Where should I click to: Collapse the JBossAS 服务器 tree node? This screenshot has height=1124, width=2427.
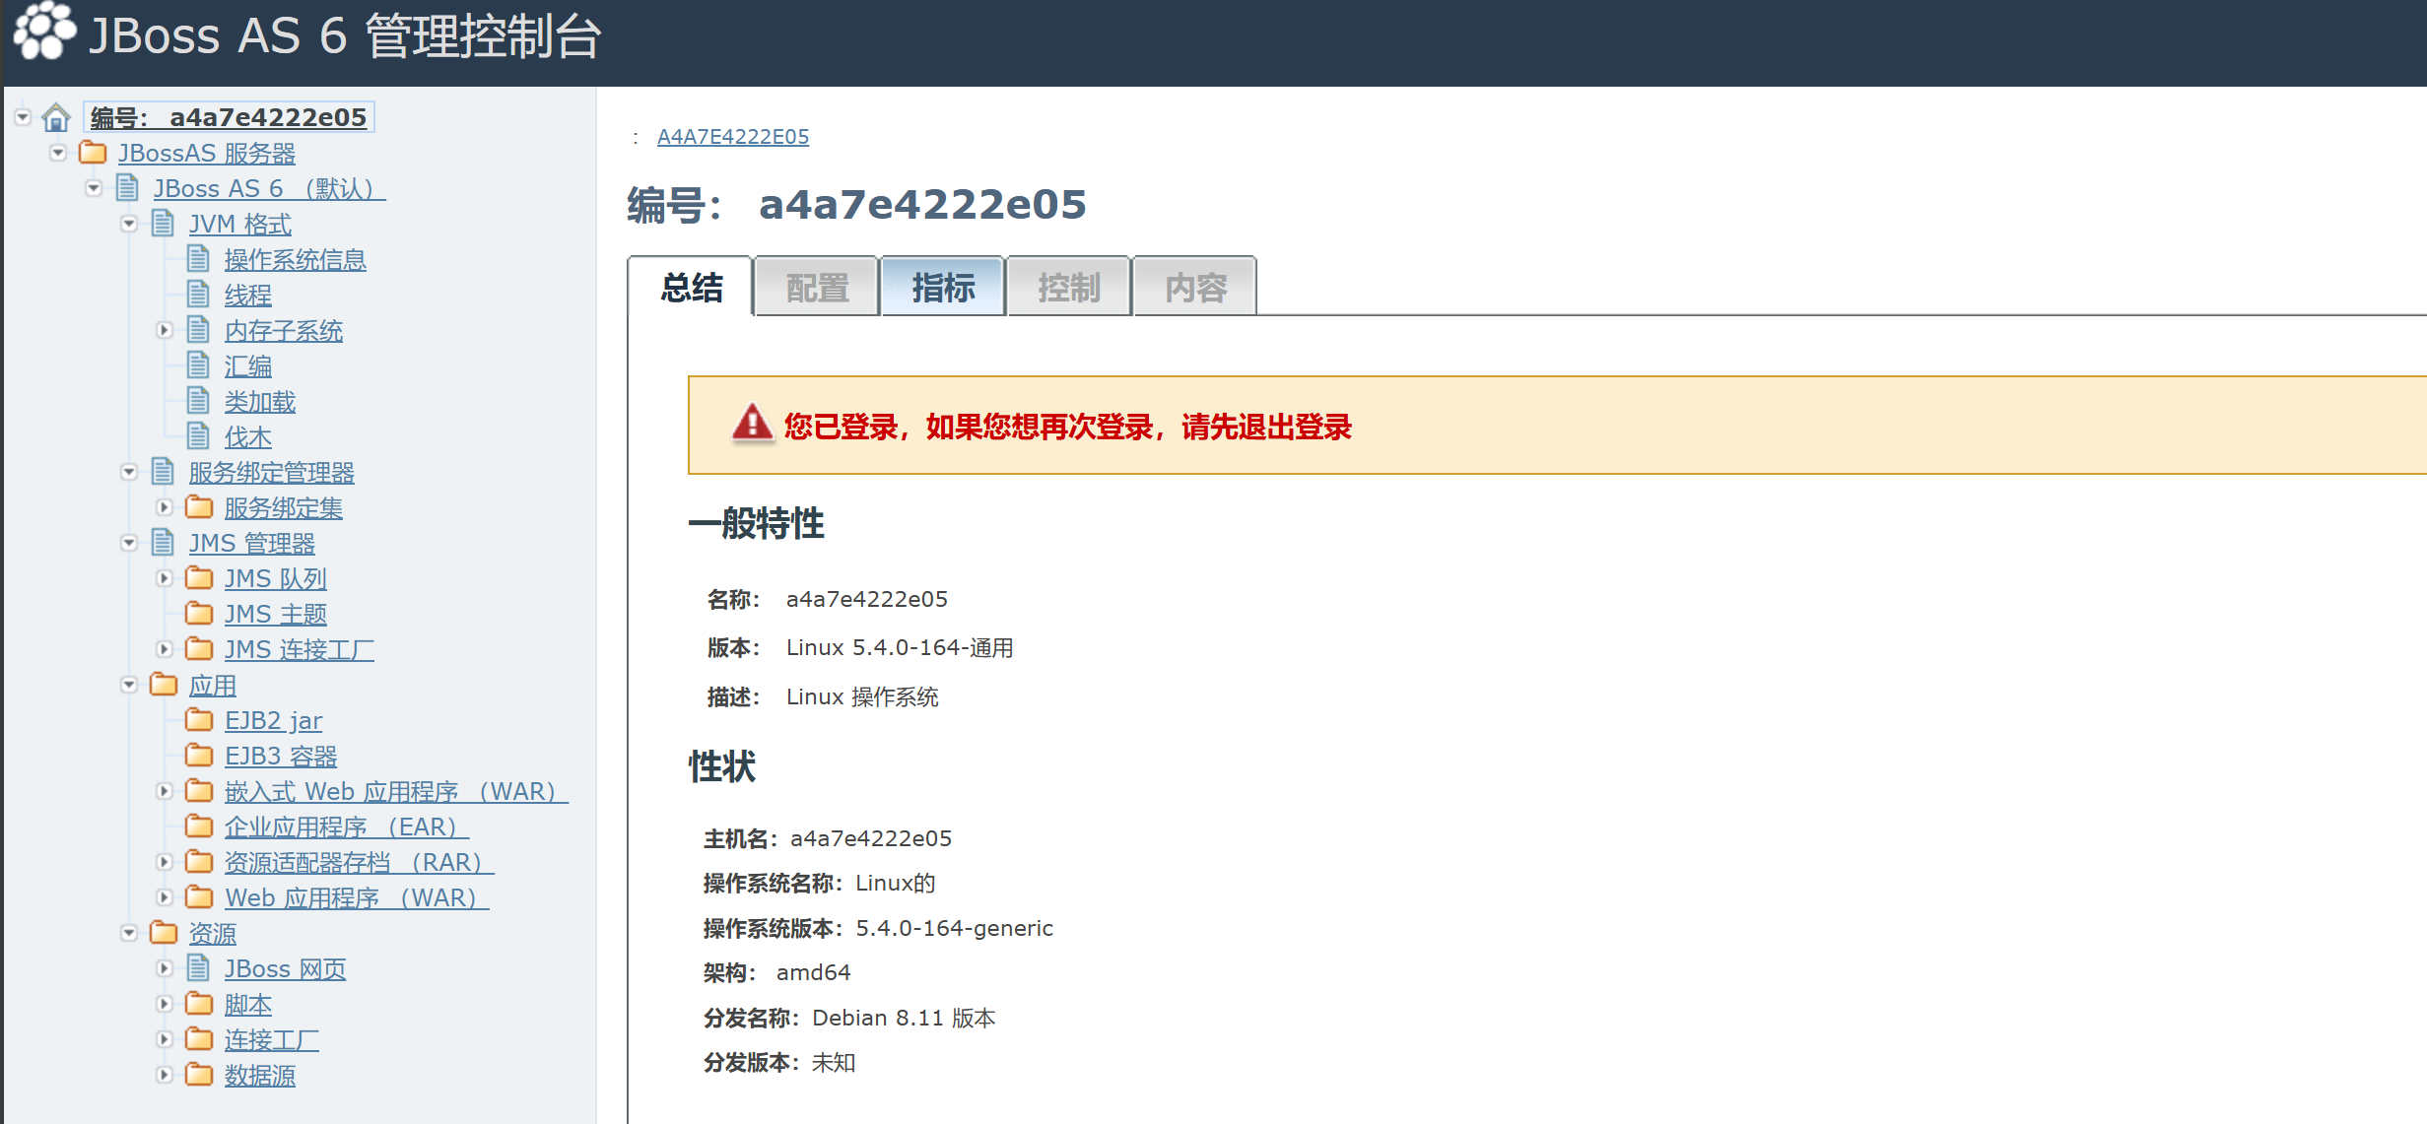coord(58,153)
